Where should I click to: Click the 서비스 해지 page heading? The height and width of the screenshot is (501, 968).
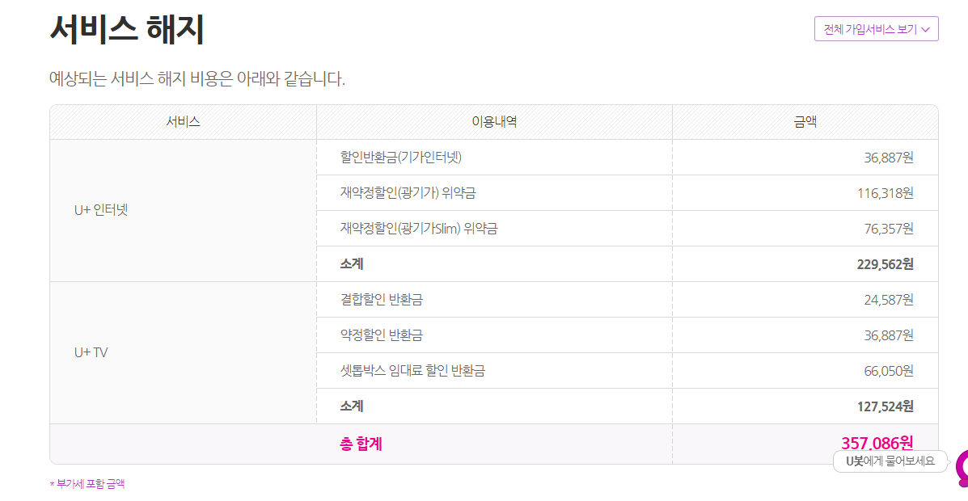[127, 31]
